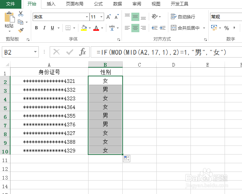The height and width of the screenshot is (194, 242).
Task: Open alignment group dialog launcher
Action: click(x=205, y=40)
